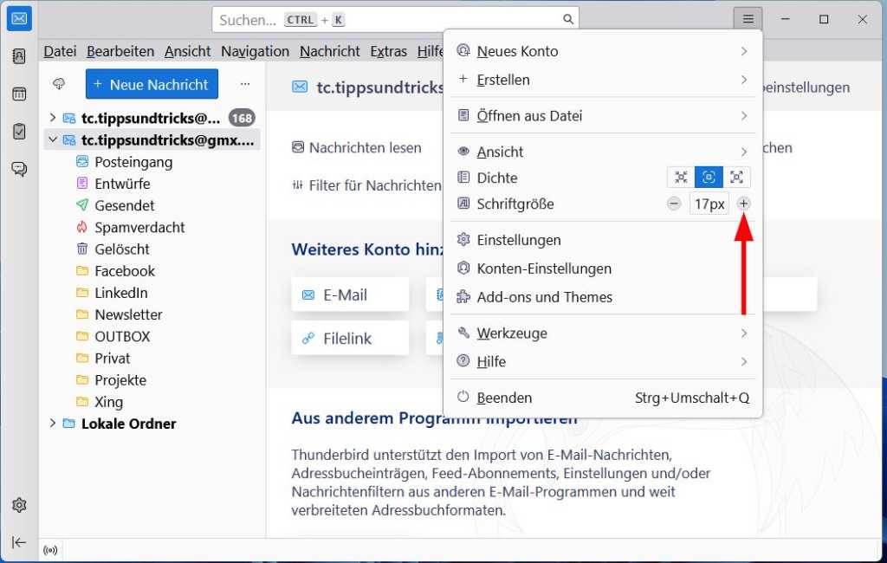The width and height of the screenshot is (887, 563).
Task: Open the Extras menu
Action: pyautogui.click(x=388, y=51)
